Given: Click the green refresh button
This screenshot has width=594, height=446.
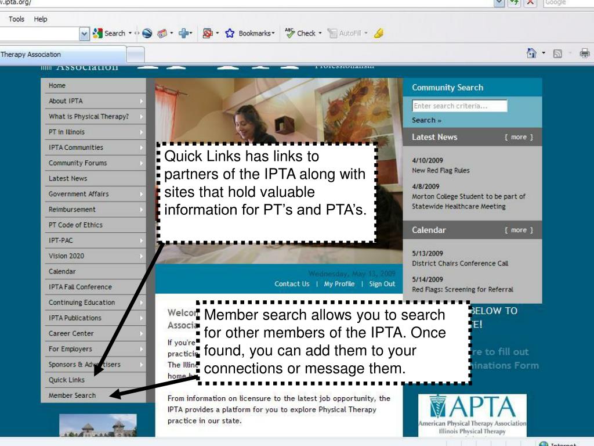Looking at the screenshot, I should coord(514,3).
